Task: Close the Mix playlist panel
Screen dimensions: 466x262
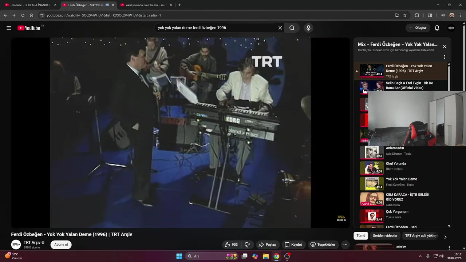Action: click(445, 47)
